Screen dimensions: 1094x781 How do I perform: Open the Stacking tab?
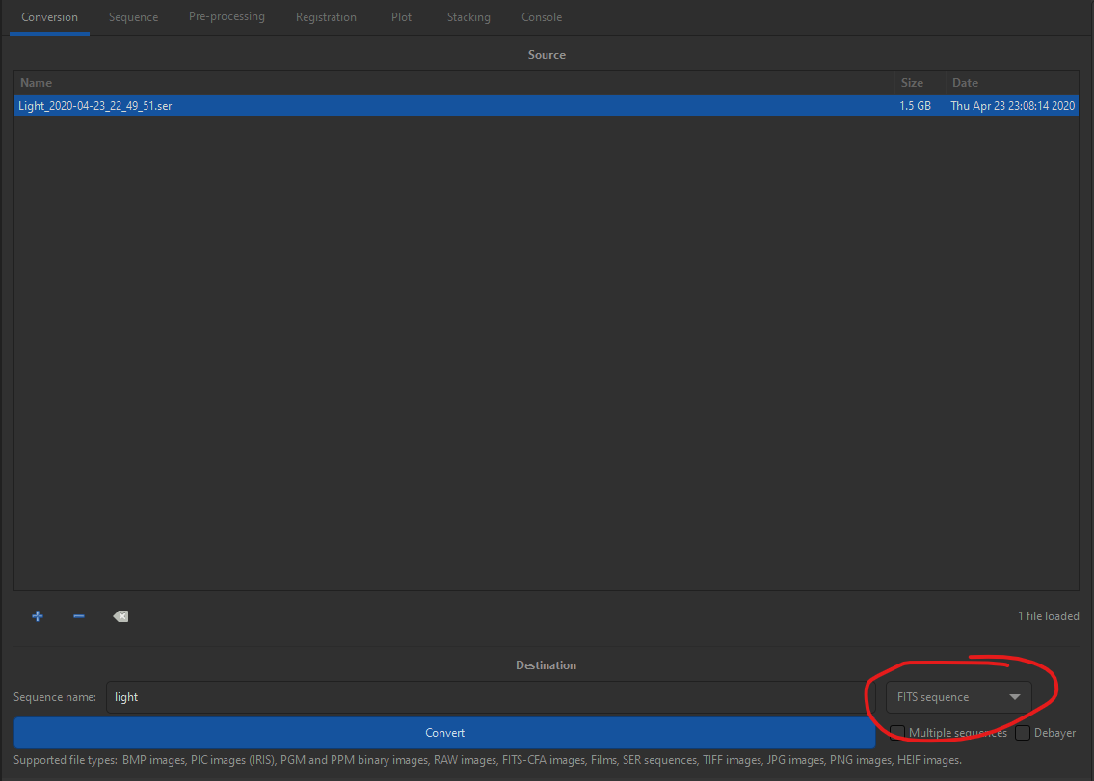tap(468, 17)
